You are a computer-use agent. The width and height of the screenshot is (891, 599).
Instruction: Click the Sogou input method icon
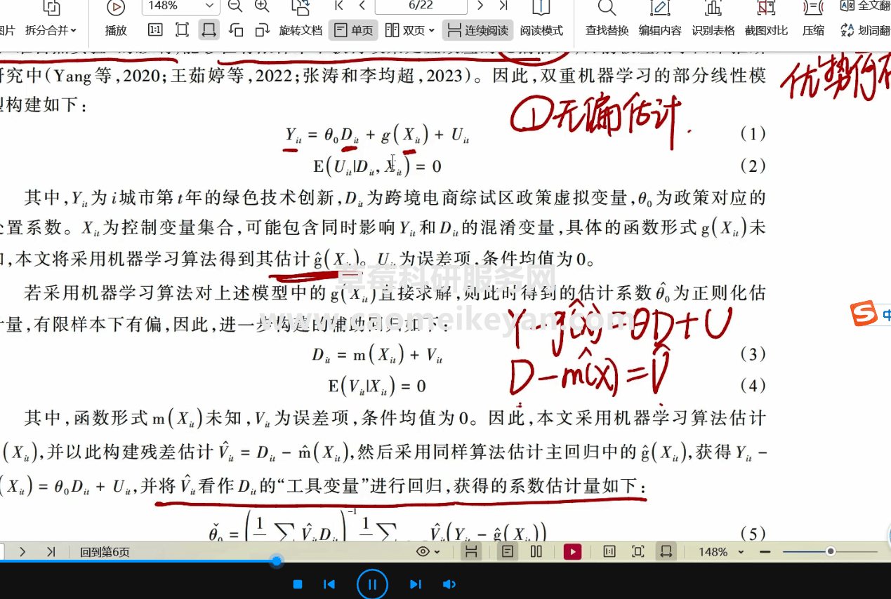[864, 314]
